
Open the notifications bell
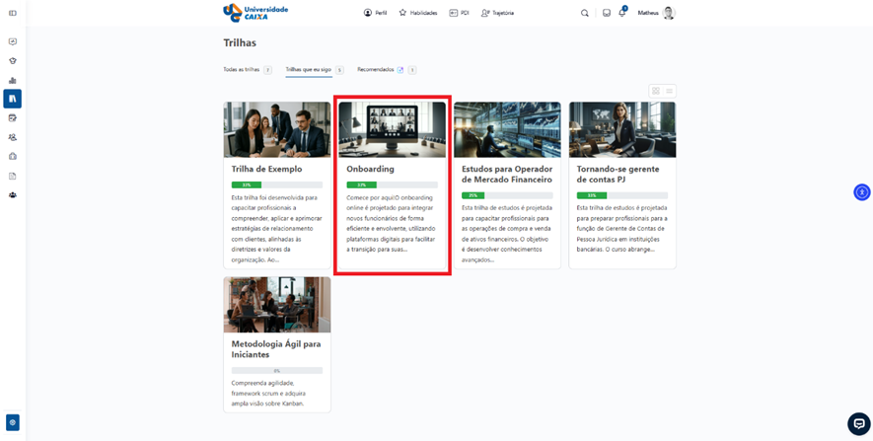pyautogui.click(x=622, y=13)
